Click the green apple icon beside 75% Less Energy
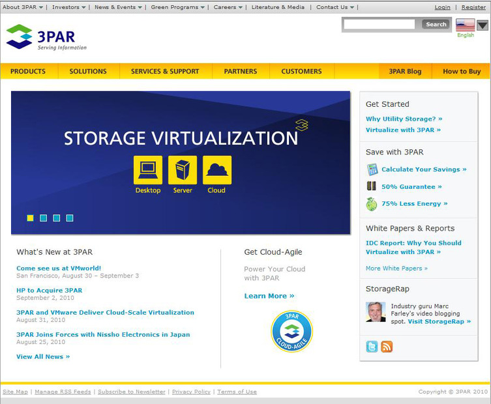This screenshot has height=404, width=491. pos(372,204)
